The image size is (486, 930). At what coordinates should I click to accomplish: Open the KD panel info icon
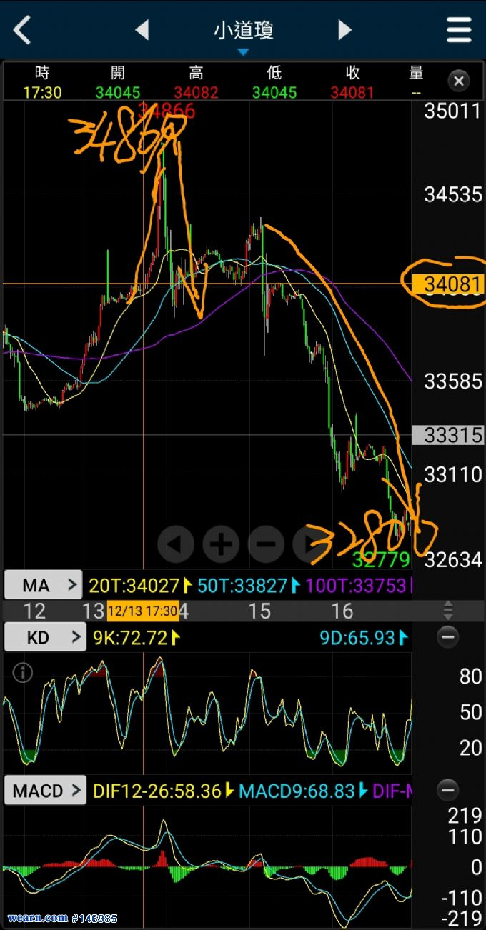[x=23, y=673]
